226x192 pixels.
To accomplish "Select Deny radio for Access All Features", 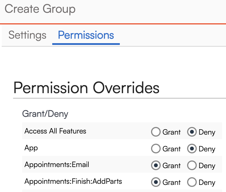I will tap(192, 132).
